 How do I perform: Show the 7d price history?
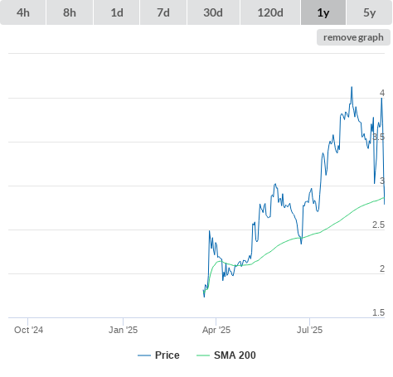coord(163,12)
